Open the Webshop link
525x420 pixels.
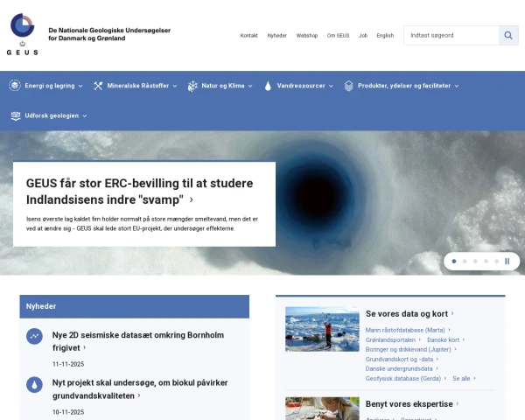coord(307,36)
